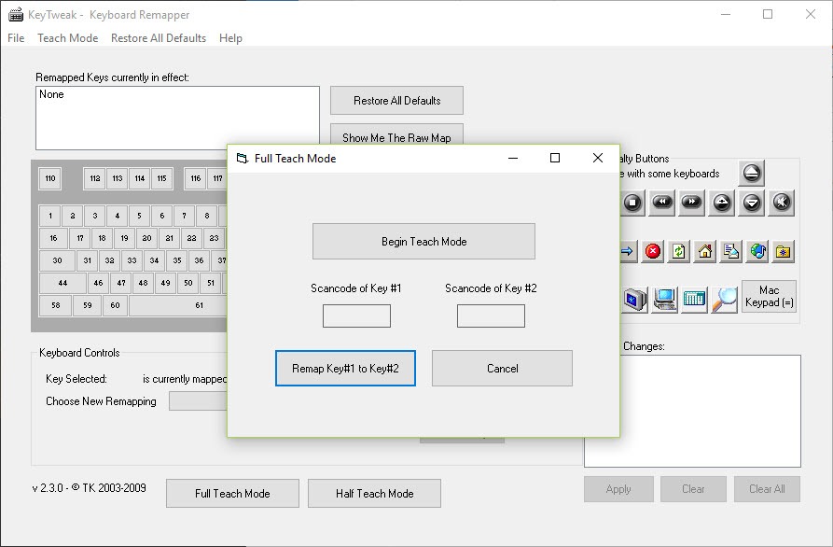Click the Full Teach Mode button at bottom
This screenshot has height=547, width=833.
point(232,493)
